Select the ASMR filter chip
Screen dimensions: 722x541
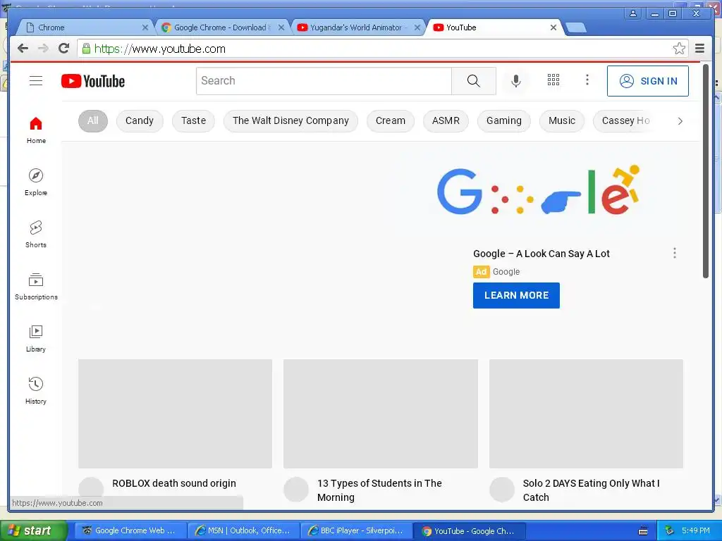click(x=446, y=121)
